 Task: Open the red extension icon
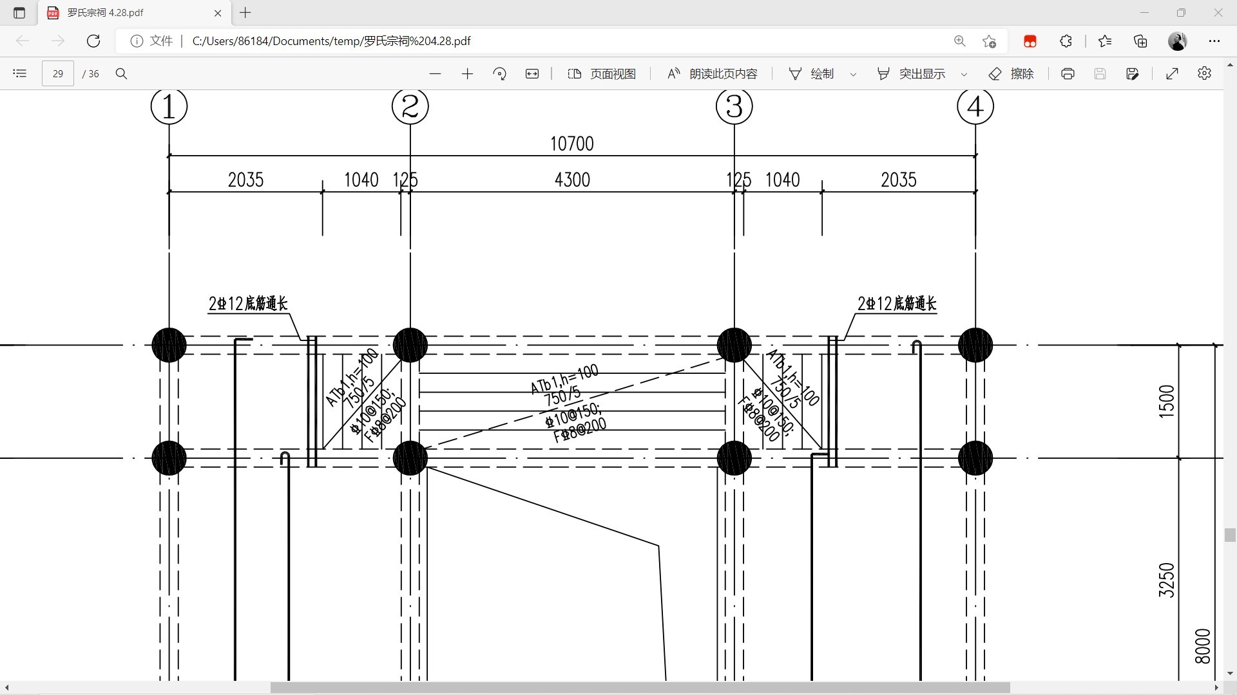tap(1030, 41)
